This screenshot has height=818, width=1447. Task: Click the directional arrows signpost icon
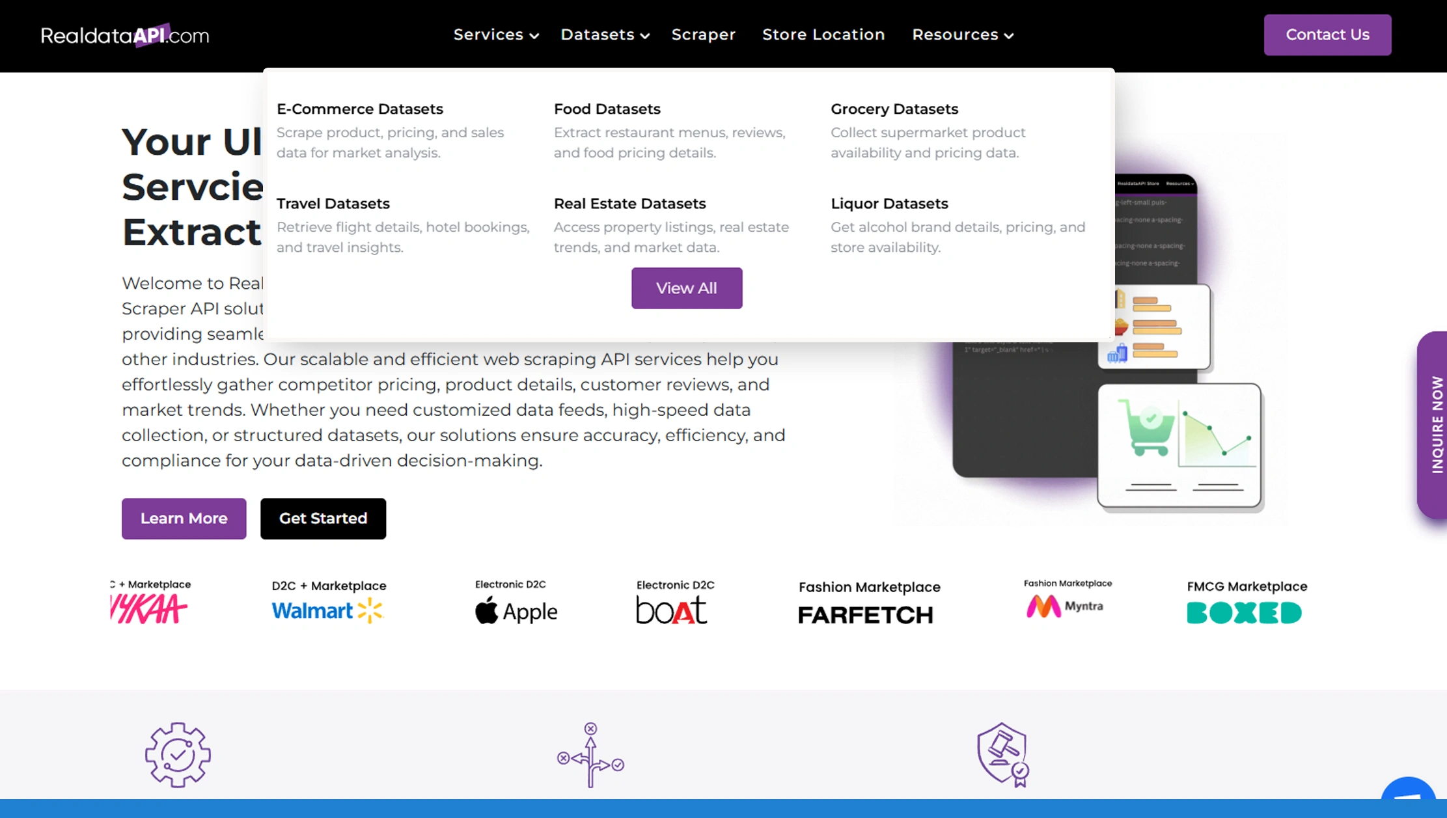click(x=590, y=755)
